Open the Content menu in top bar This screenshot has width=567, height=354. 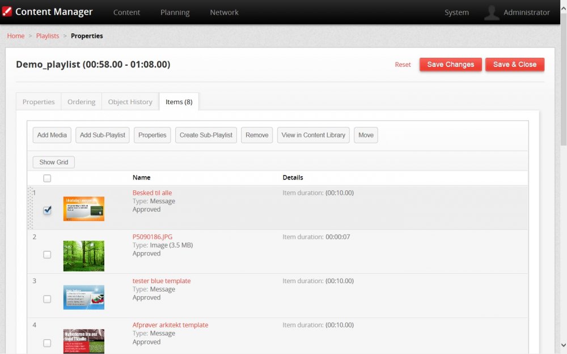coord(126,12)
